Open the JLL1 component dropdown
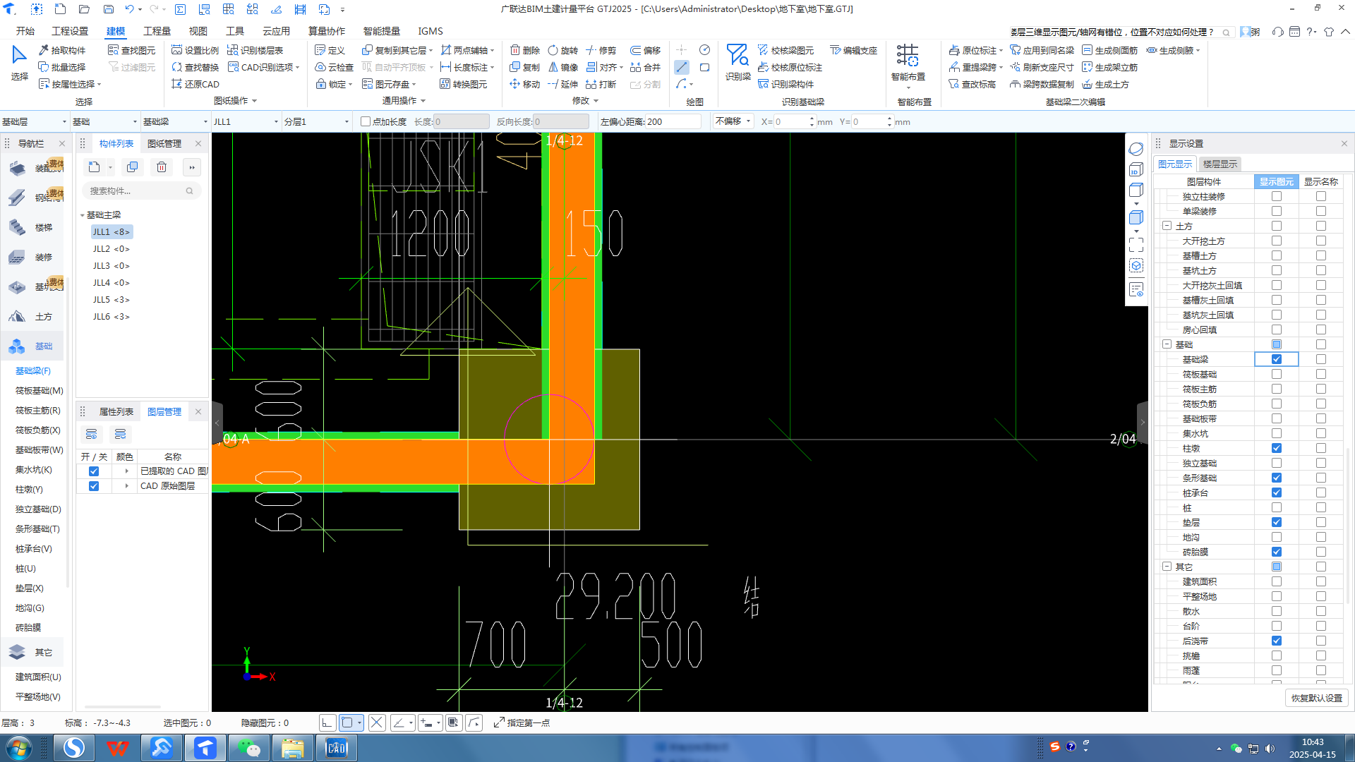Image resolution: width=1355 pixels, height=762 pixels. click(246, 121)
